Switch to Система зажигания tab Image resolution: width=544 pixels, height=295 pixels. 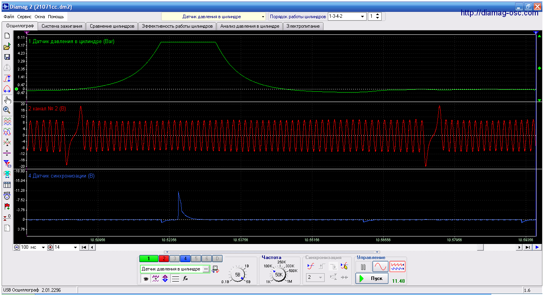coord(62,26)
